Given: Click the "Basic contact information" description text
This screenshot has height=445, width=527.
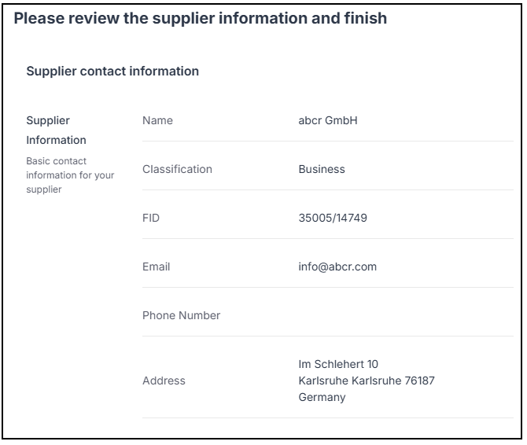Looking at the screenshot, I should point(70,175).
